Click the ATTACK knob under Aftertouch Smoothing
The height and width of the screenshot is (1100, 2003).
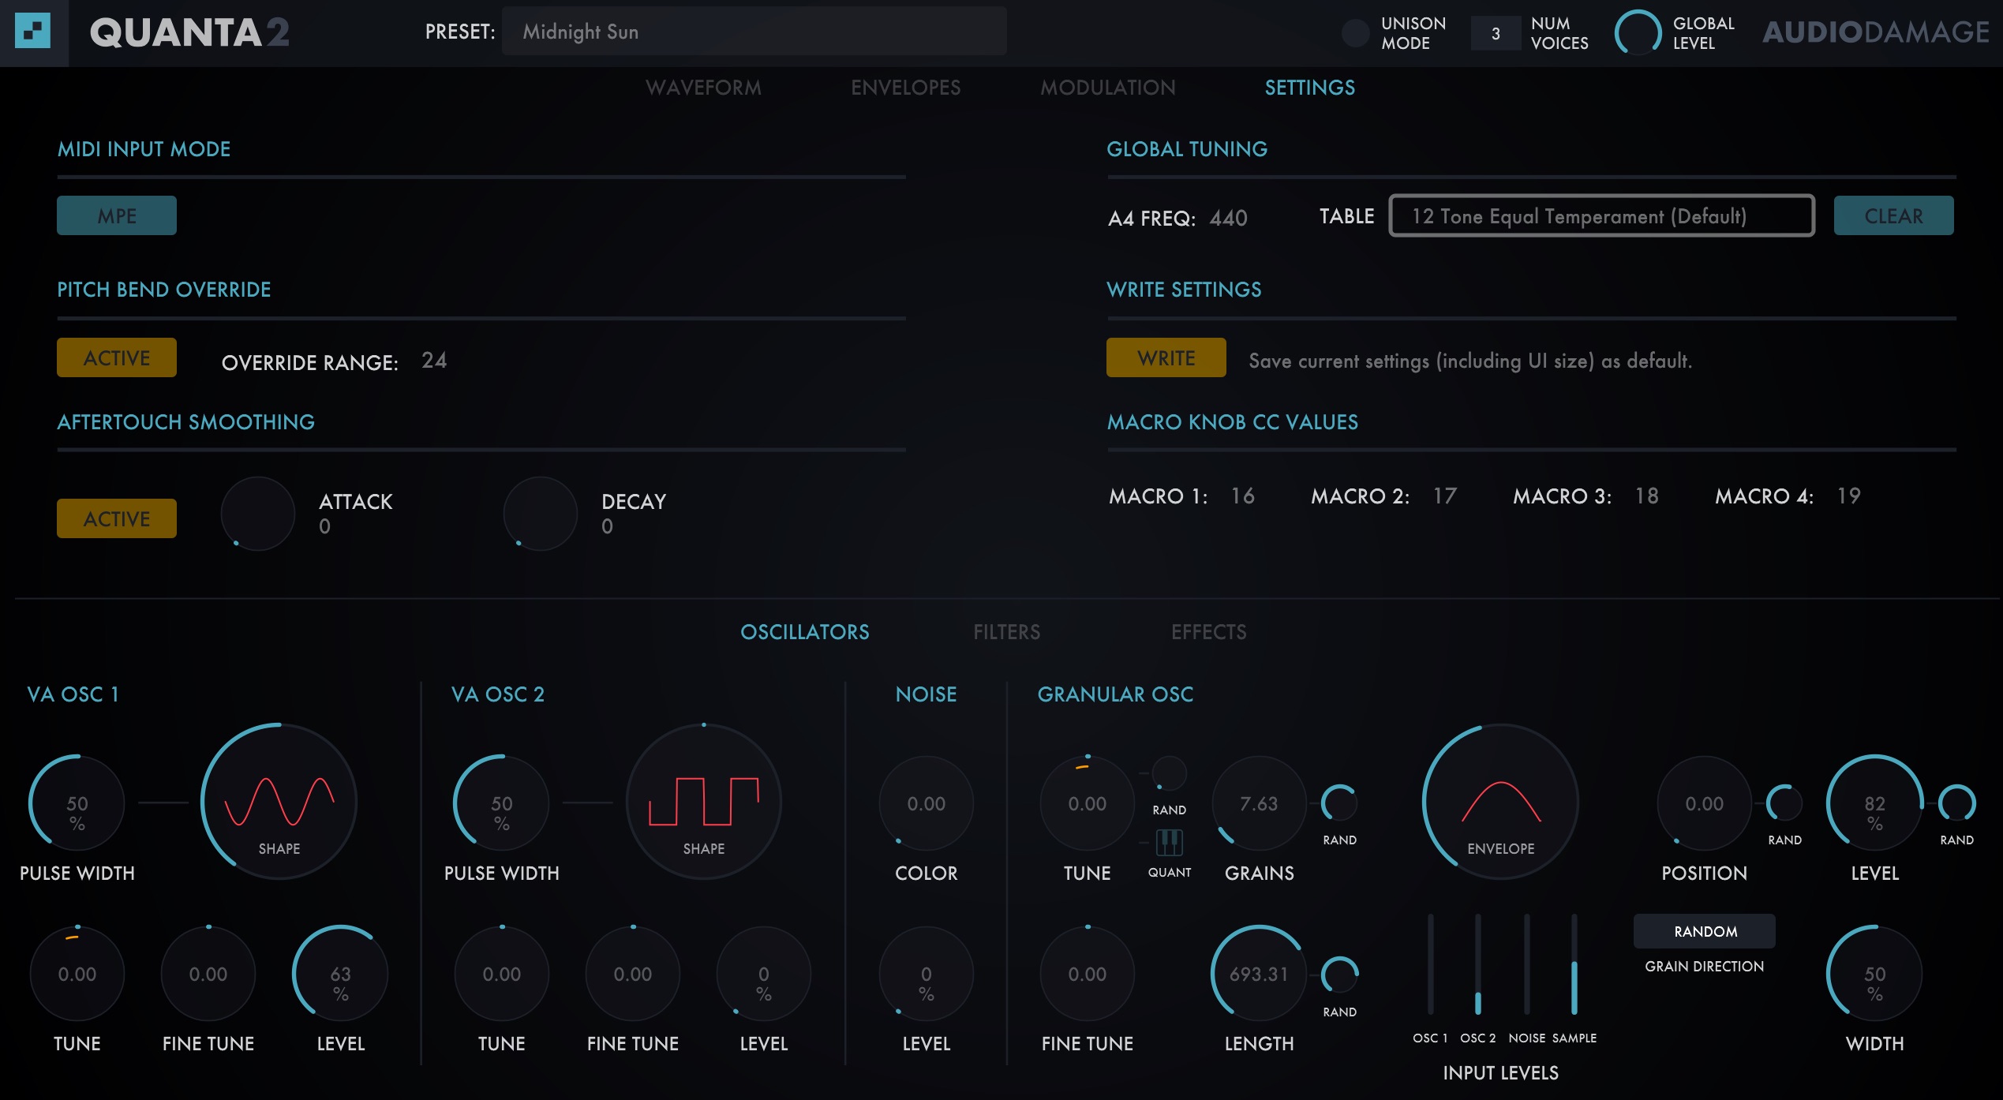(257, 513)
